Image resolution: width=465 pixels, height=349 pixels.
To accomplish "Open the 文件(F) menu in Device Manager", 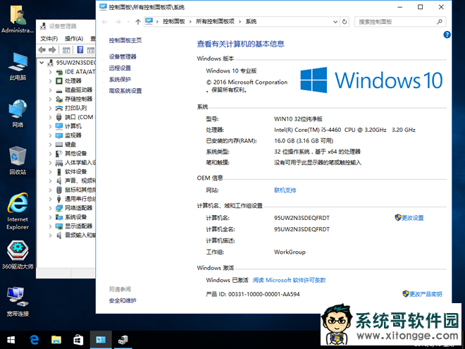I will click(x=49, y=39).
